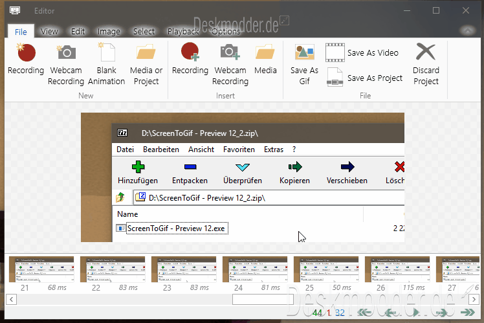Play the animation preview

(x=416, y=313)
